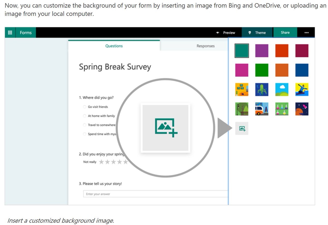
Task: Select the orange theme color
Action: (282, 70)
